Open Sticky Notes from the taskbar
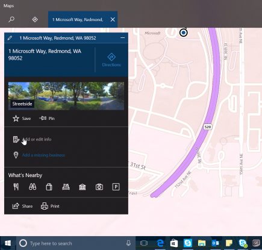This screenshot has width=262, height=250. 229,243
